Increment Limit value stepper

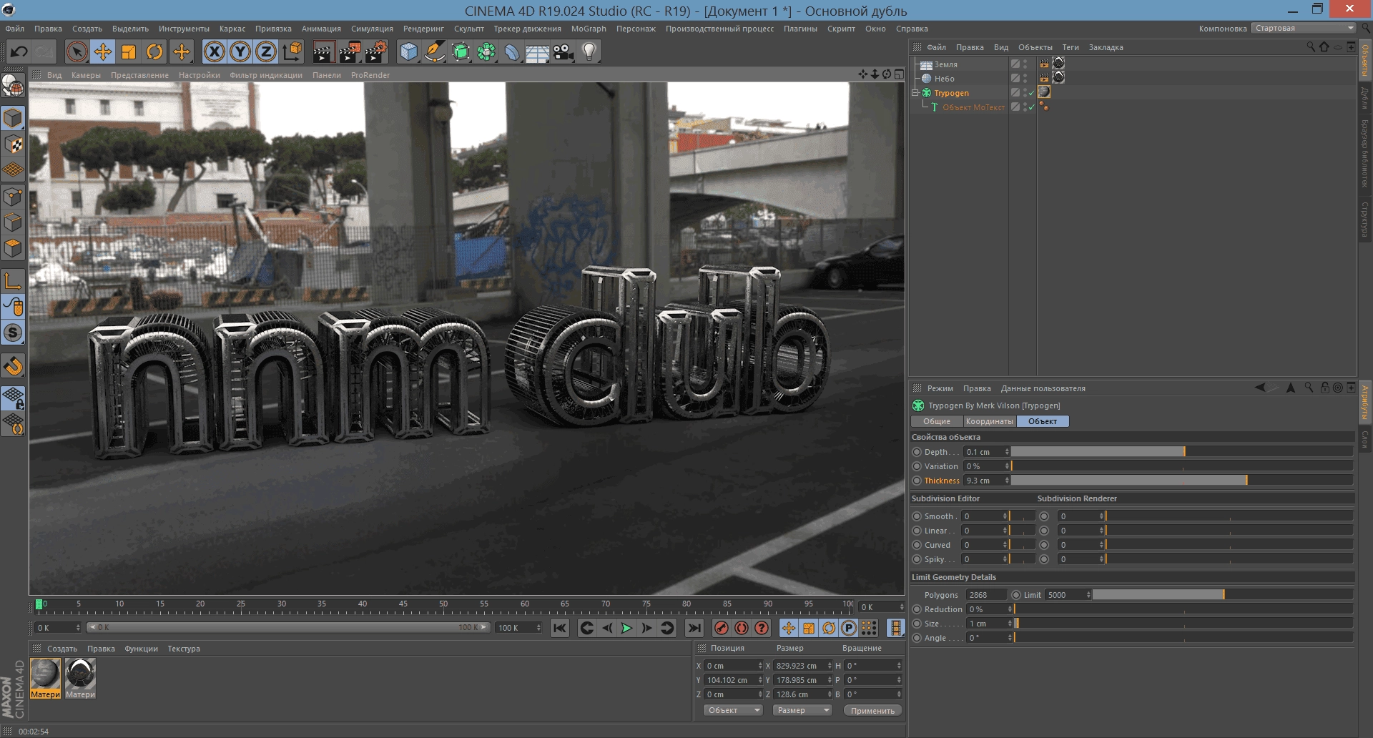tap(1088, 593)
